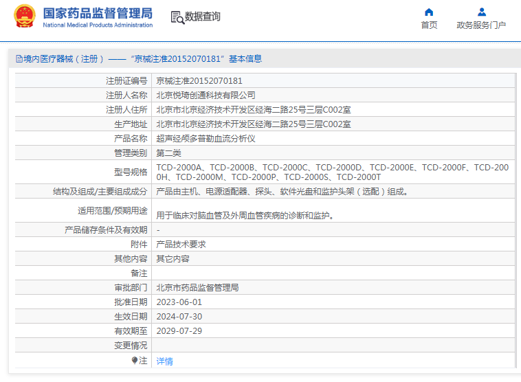Click the lightbulb icon beside 注

coord(135,360)
